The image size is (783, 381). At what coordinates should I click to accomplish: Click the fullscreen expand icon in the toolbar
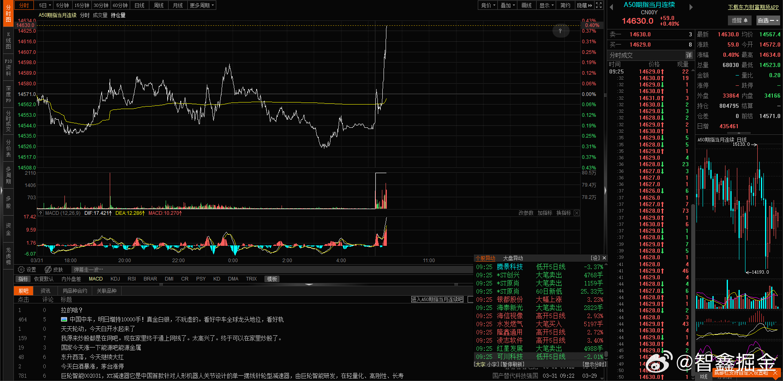point(598,5)
